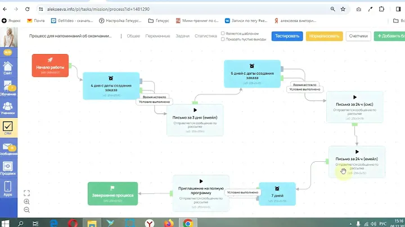This screenshot has width=405, height=227.
Task: Zoom out on the process canvas
Action: pos(27,210)
